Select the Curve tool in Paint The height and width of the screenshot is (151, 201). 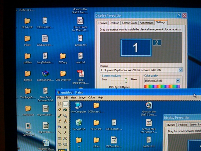65,133
